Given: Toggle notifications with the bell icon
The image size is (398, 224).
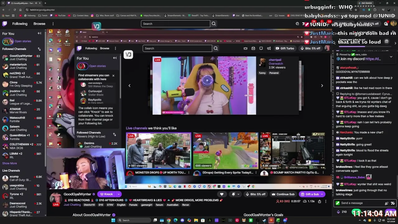Looking at the screenshot, I should 234,194.
